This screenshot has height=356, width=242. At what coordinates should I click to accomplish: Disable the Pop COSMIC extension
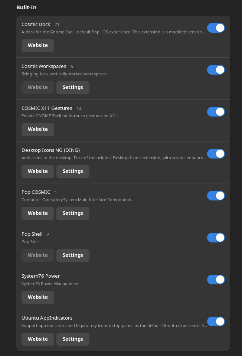click(x=216, y=196)
